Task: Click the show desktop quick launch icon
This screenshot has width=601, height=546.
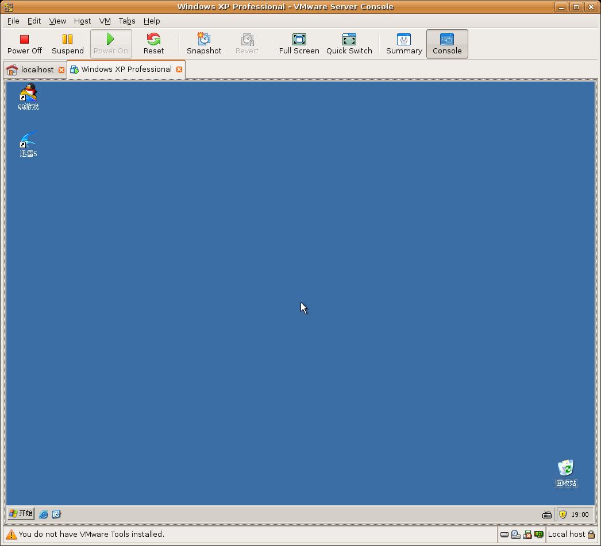Action: (56, 514)
